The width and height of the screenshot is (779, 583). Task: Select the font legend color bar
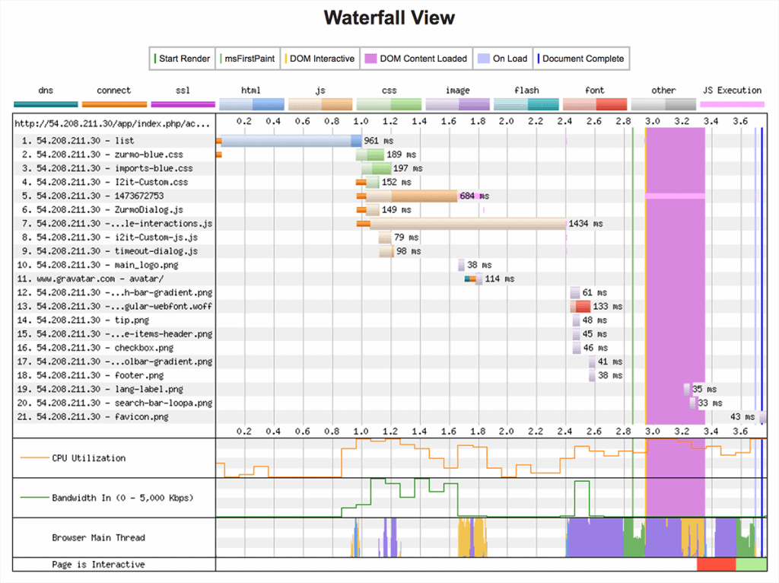coord(595,102)
